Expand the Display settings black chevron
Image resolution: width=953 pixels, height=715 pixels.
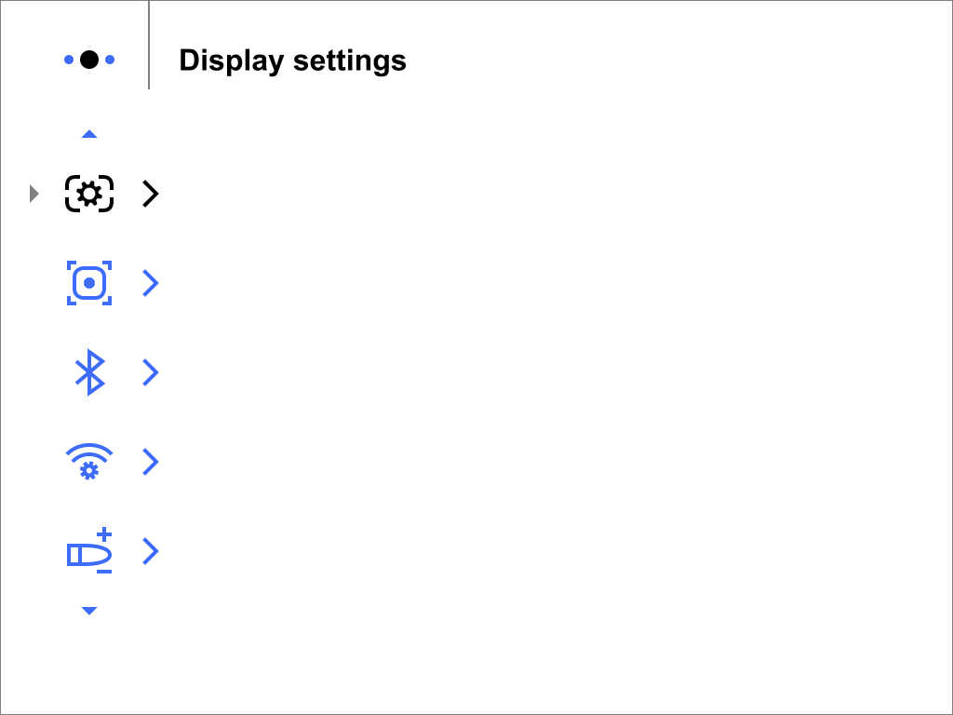pos(151,194)
